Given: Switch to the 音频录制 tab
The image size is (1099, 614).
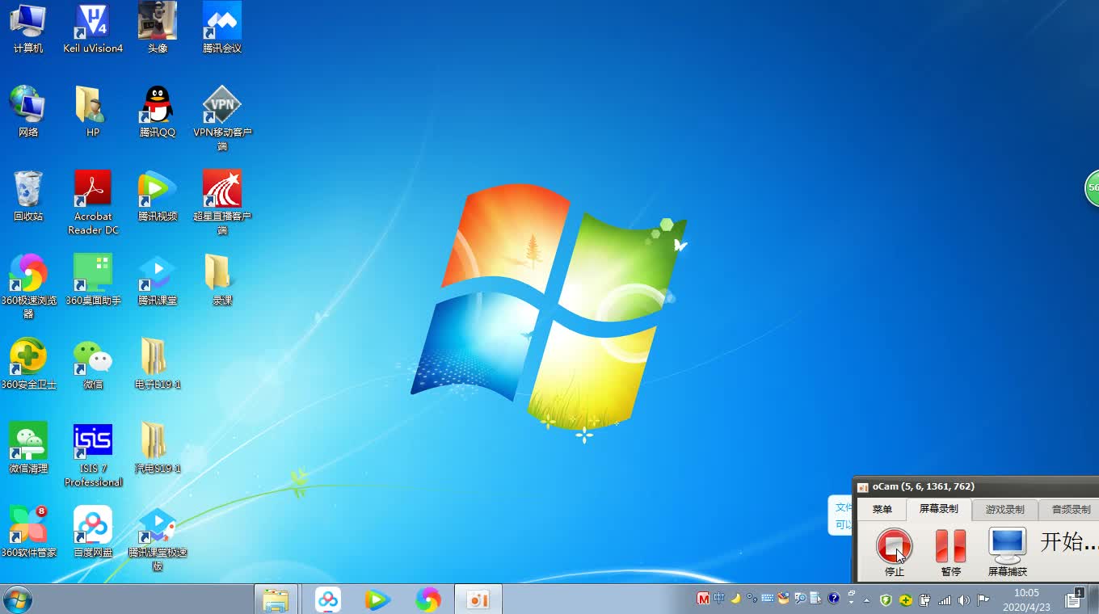Looking at the screenshot, I should click(1071, 509).
